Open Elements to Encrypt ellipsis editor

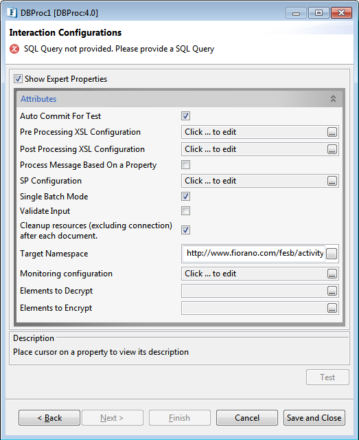point(332,309)
